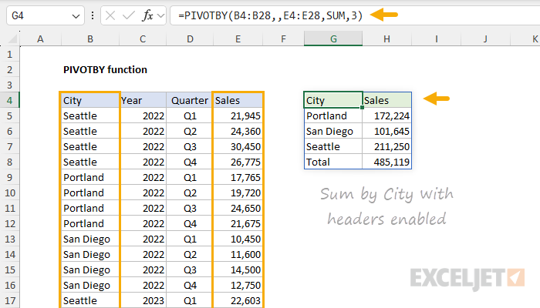The width and height of the screenshot is (540, 308).
Task: Select column G header
Action: pyautogui.click(x=333, y=38)
